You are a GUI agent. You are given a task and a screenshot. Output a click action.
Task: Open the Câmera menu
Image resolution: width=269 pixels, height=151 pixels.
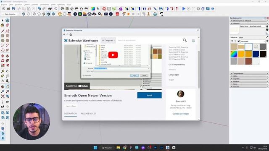(26, 5)
